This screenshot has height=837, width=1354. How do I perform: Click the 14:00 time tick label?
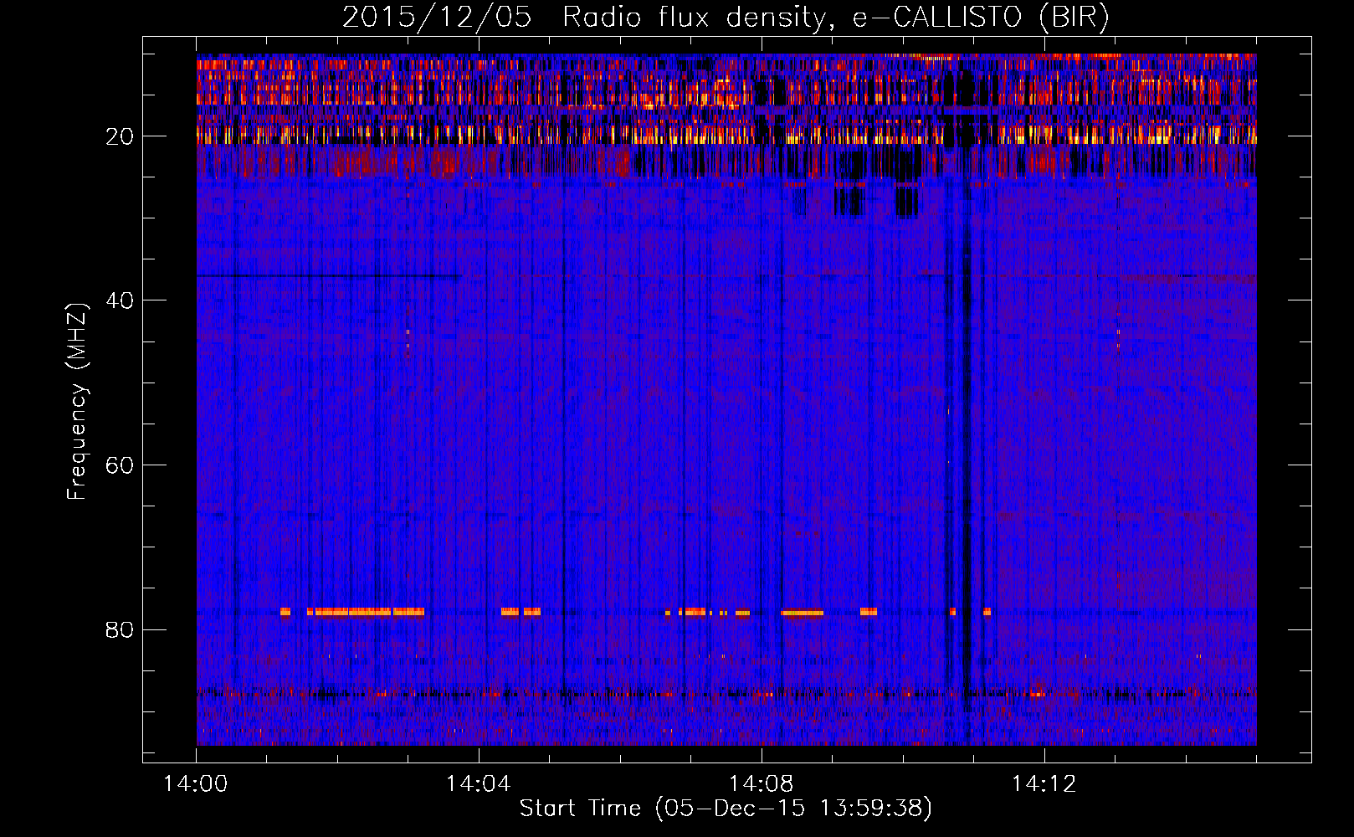[x=196, y=784]
